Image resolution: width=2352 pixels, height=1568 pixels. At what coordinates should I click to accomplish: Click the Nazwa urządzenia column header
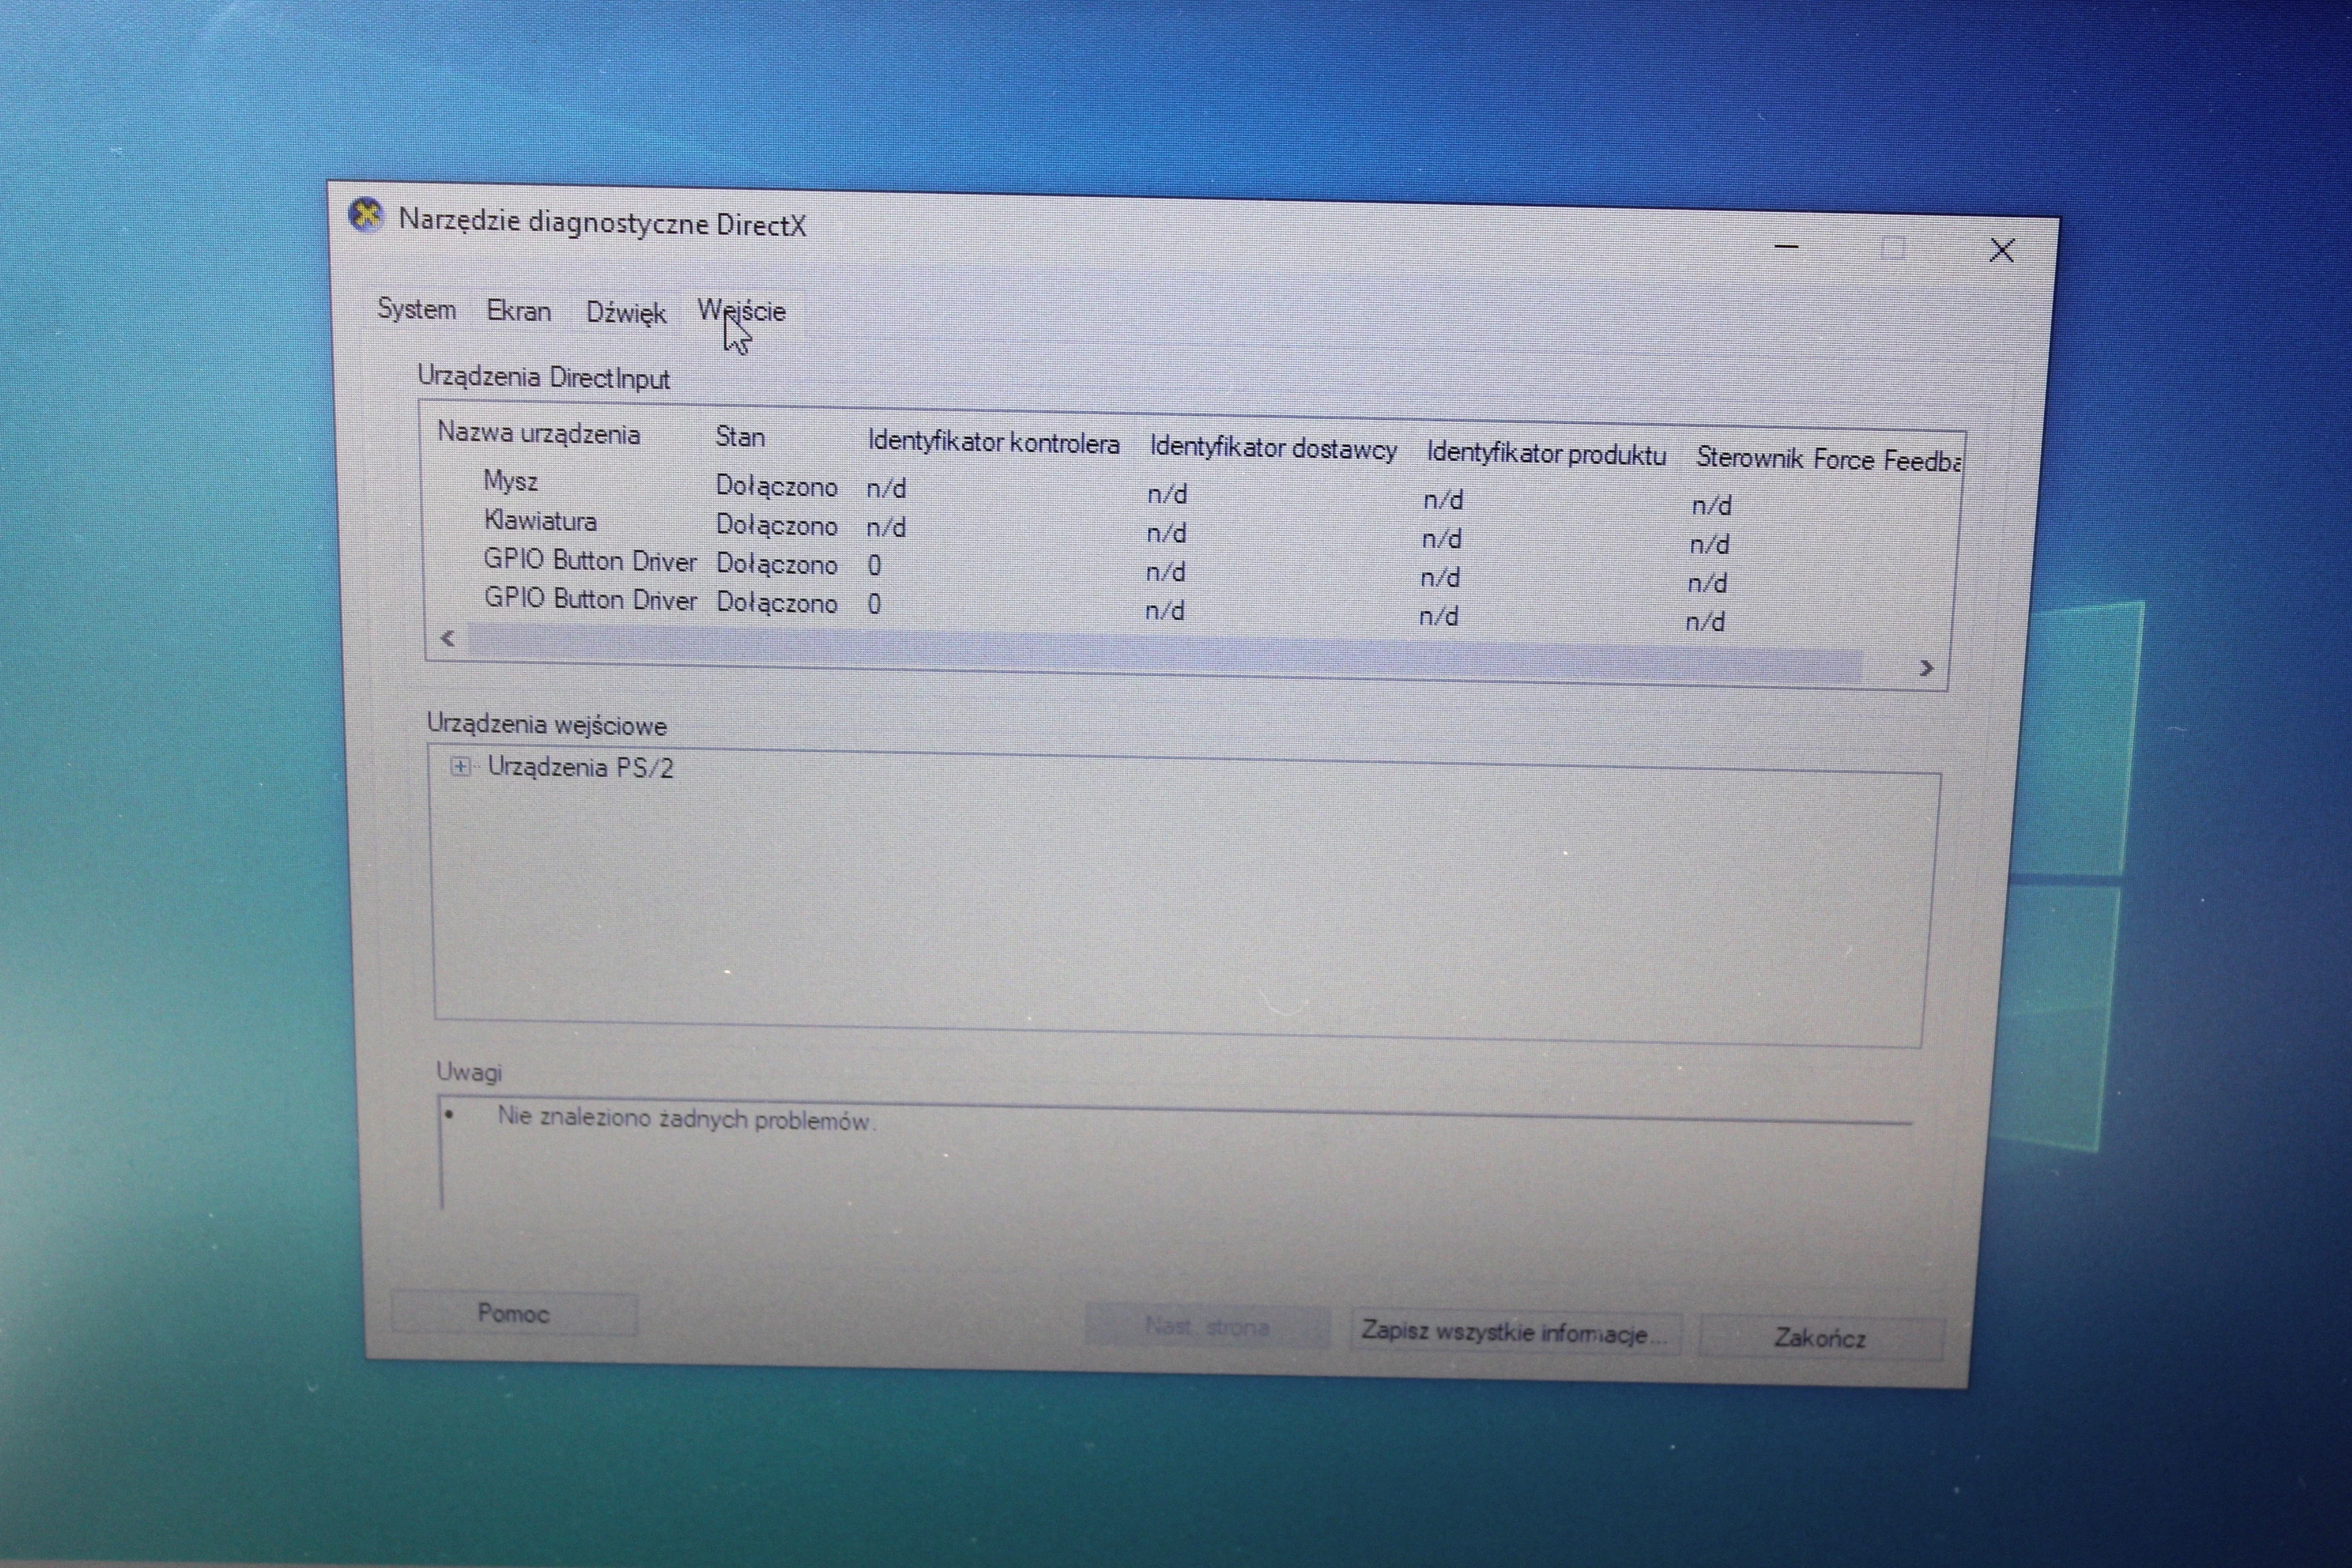click(539, 434)
